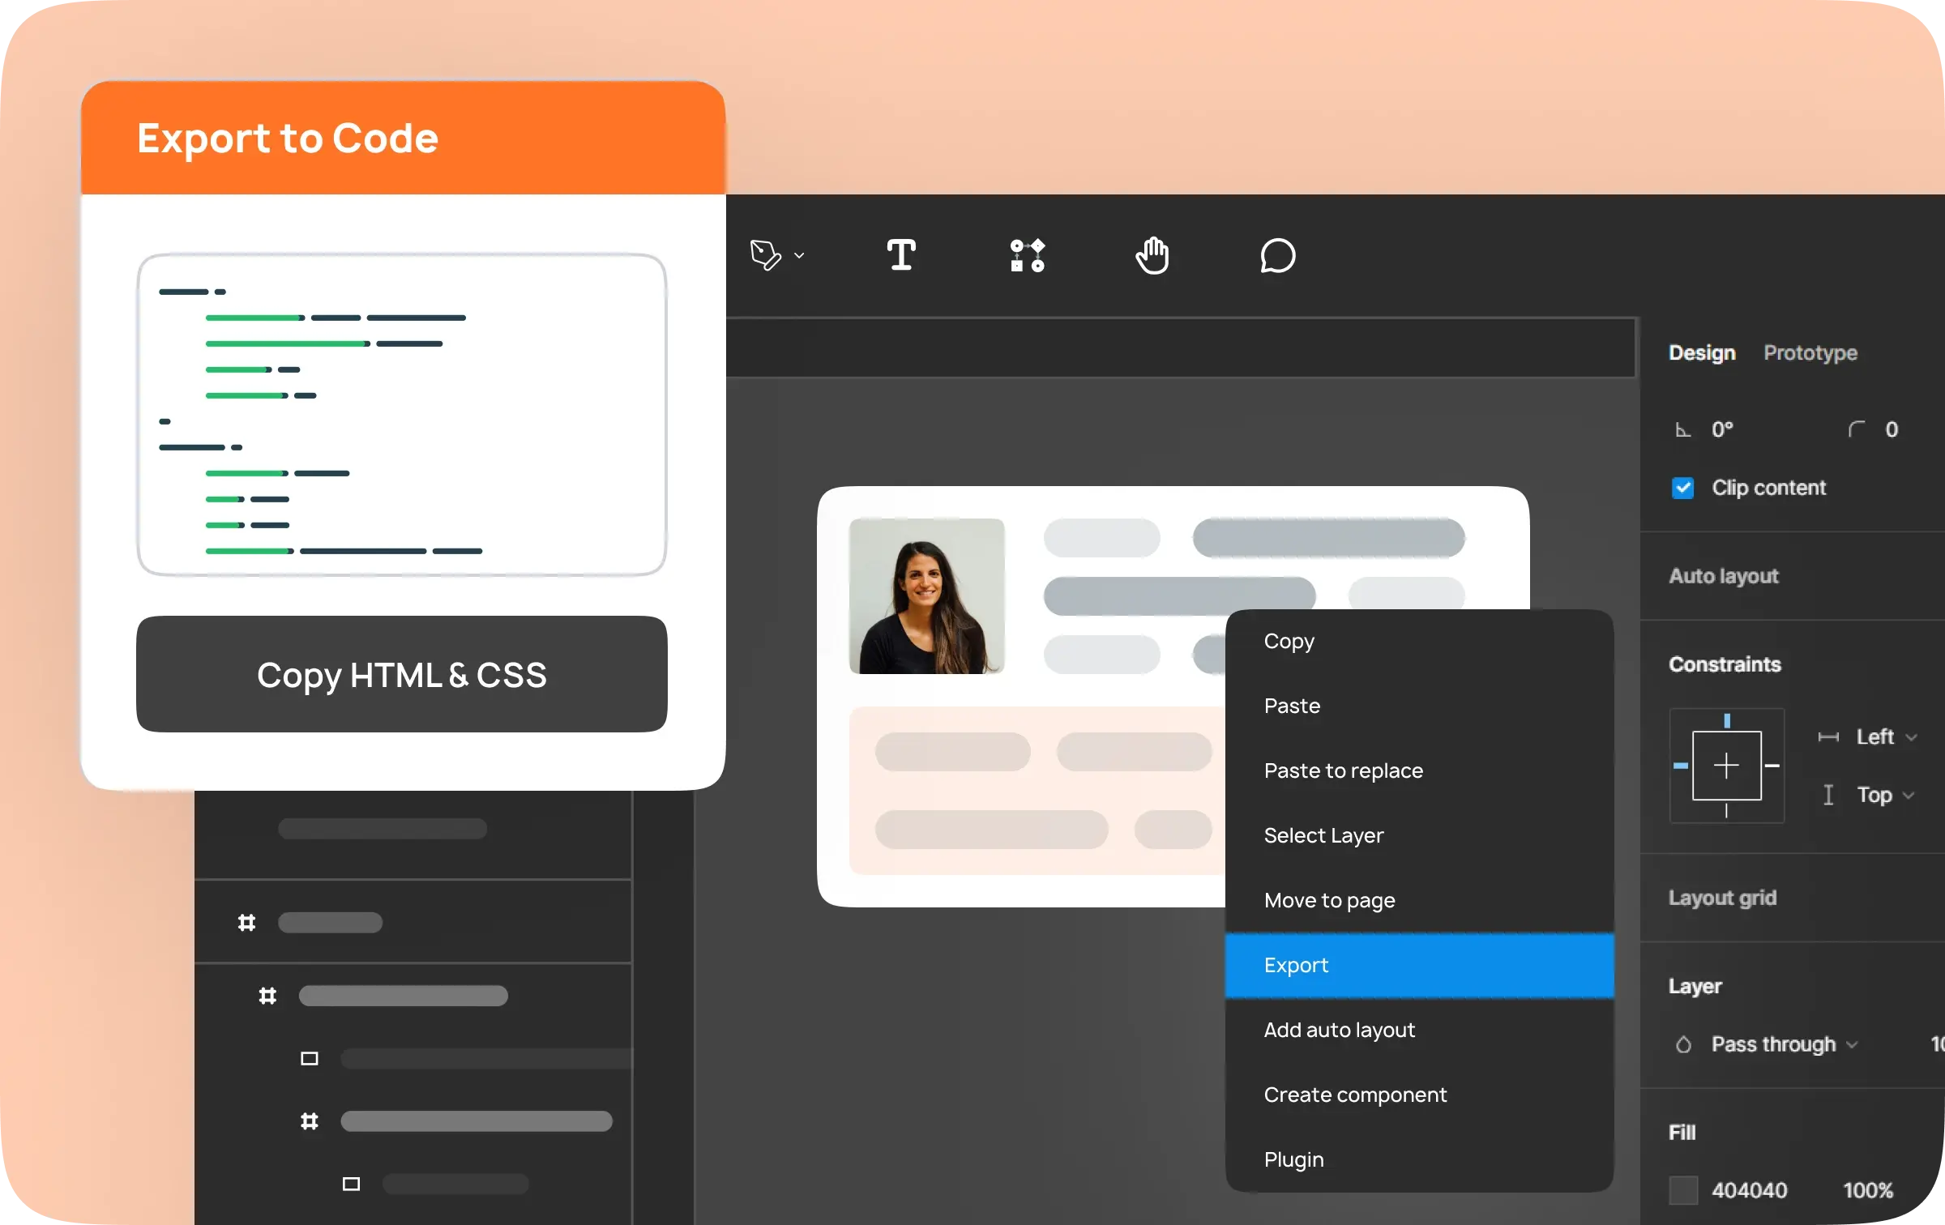
Task: Edit the 100% fill opacity
Action: click(x=1867, y=1190)
